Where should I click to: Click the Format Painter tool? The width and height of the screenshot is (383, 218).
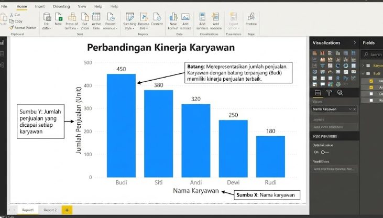tap(22, 27)
